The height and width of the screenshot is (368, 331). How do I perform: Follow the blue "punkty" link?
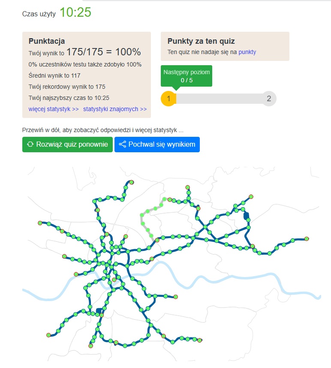(x=247, y=52)
